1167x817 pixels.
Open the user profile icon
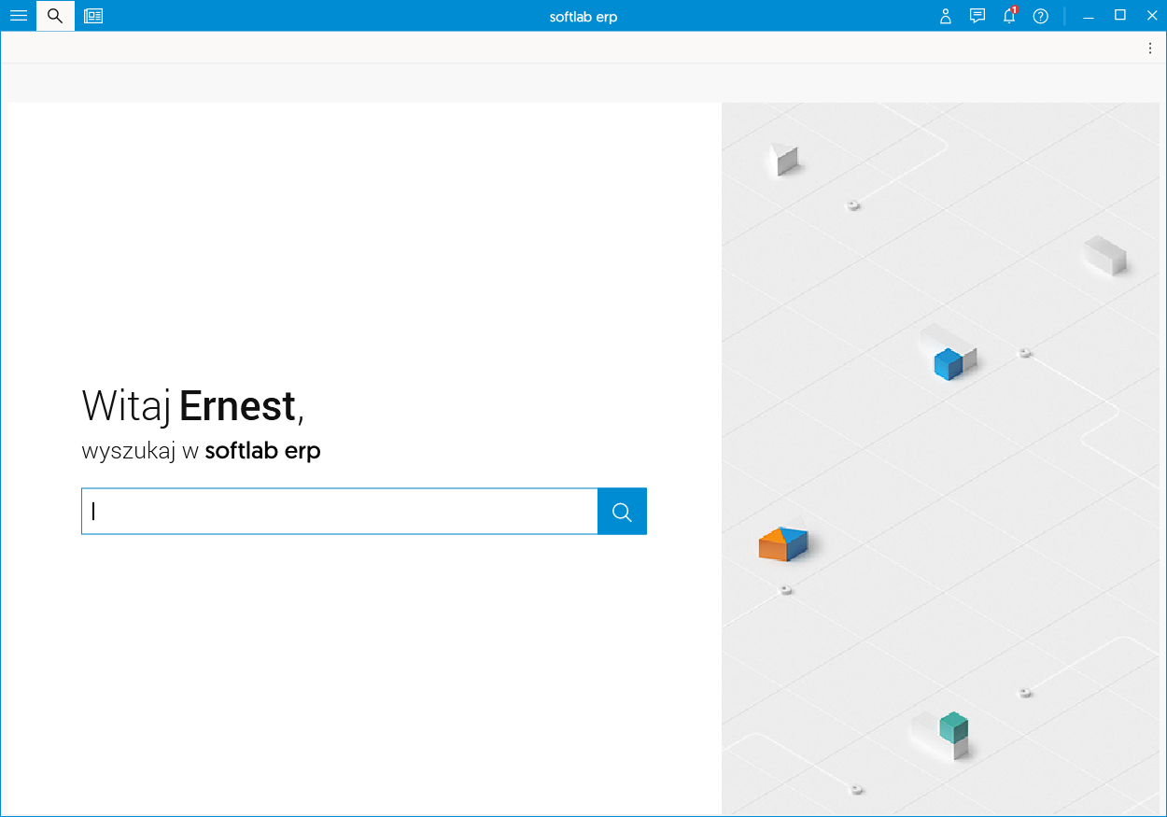click(x=946, y=16)
